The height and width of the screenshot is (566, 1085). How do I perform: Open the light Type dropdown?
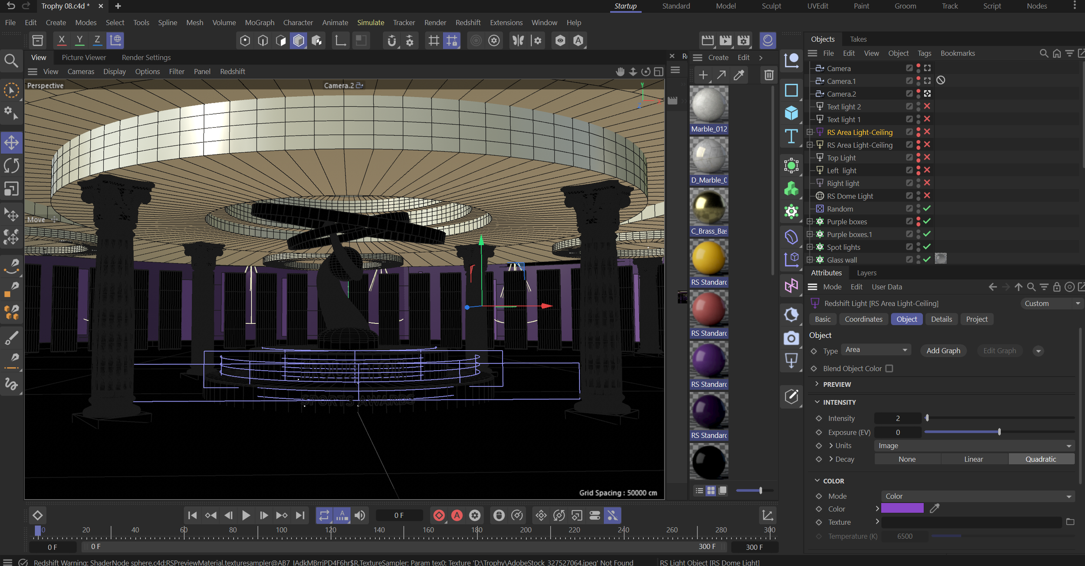[x=876, y=350]
